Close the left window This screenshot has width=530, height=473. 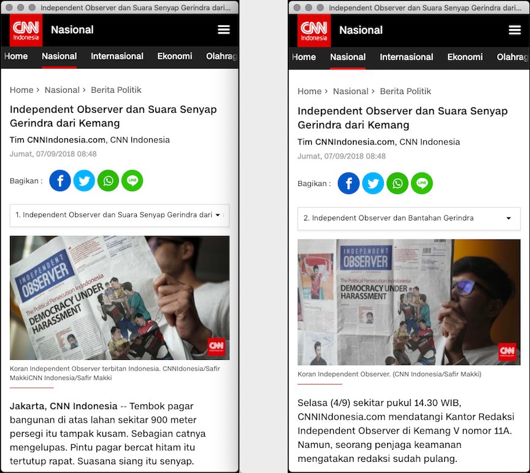[9, 7]
